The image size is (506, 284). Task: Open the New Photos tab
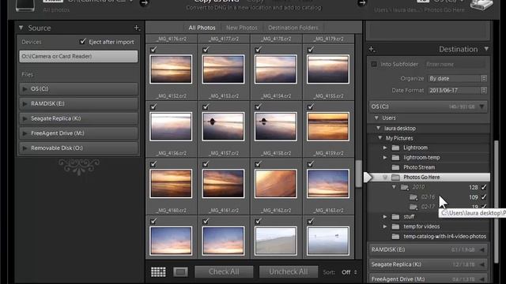[x=242, y=28]
